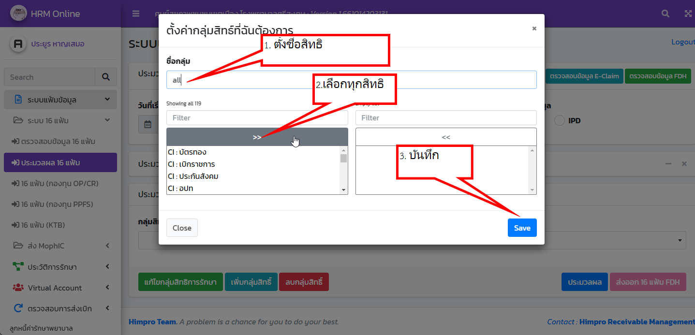Move all rights using the >> transfer button
Screen dimensions: 695x335
point(257,137)
